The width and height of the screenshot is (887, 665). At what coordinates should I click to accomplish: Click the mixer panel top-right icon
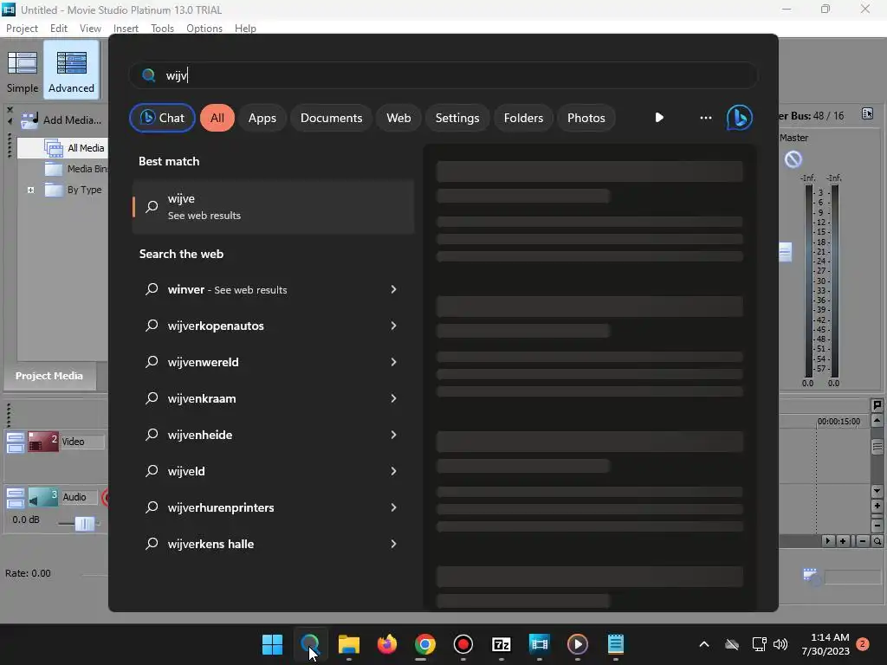[867, 113]
